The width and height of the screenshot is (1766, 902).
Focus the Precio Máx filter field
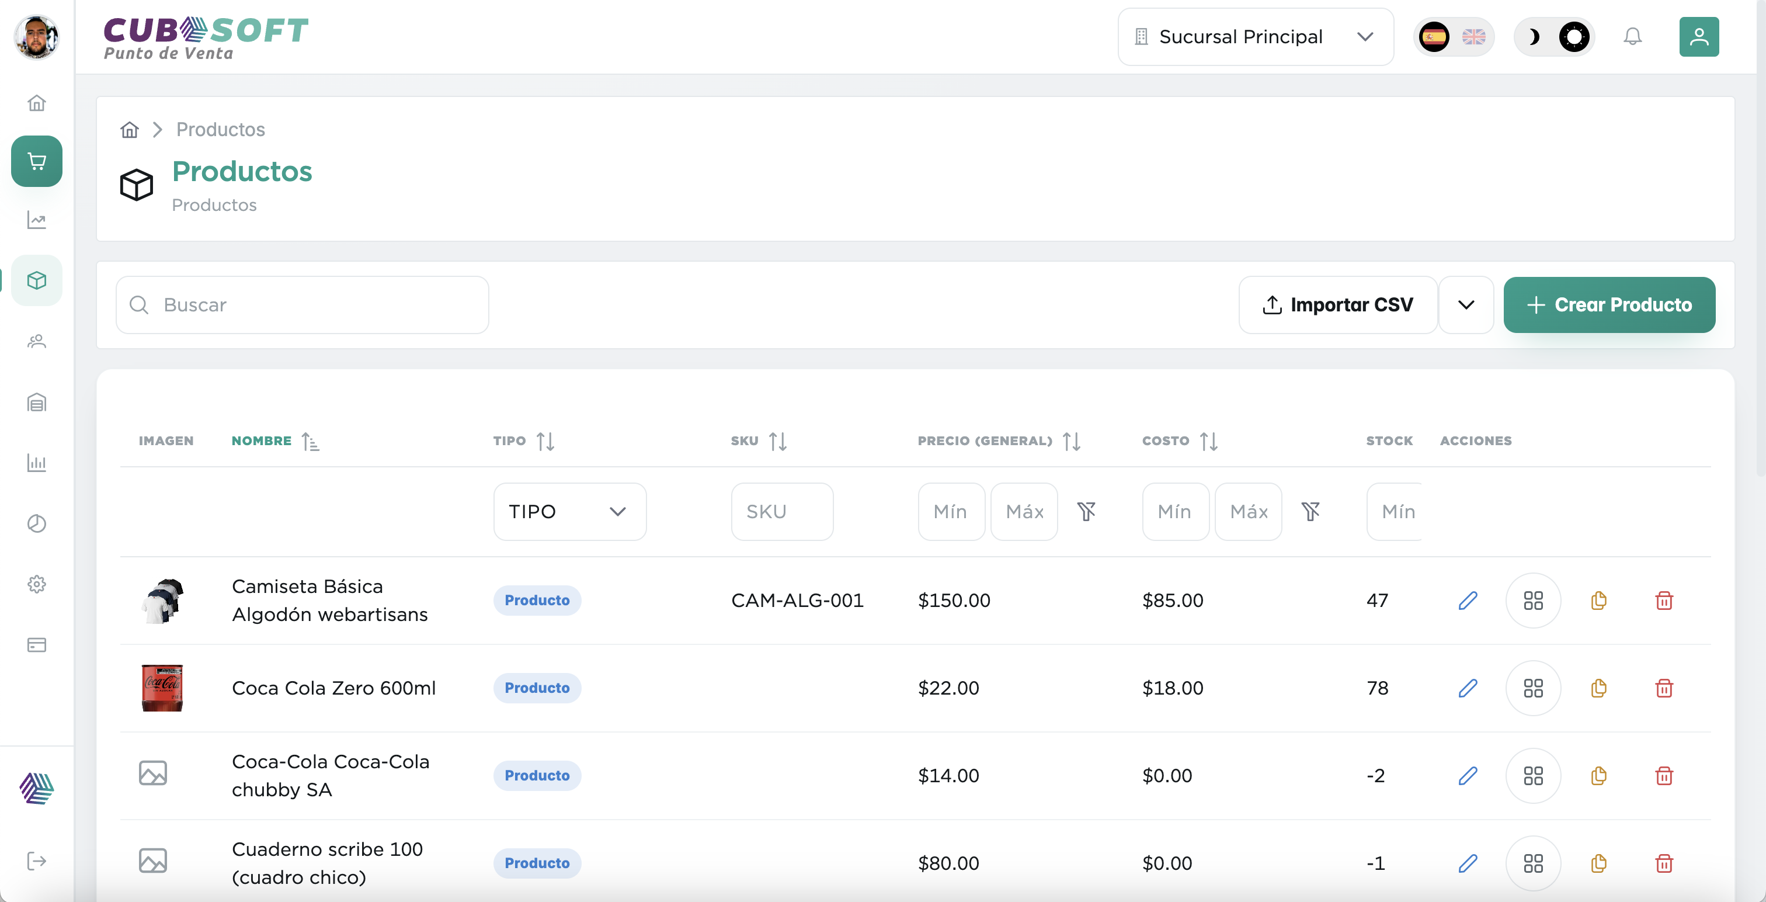[x=1024, y=512]
